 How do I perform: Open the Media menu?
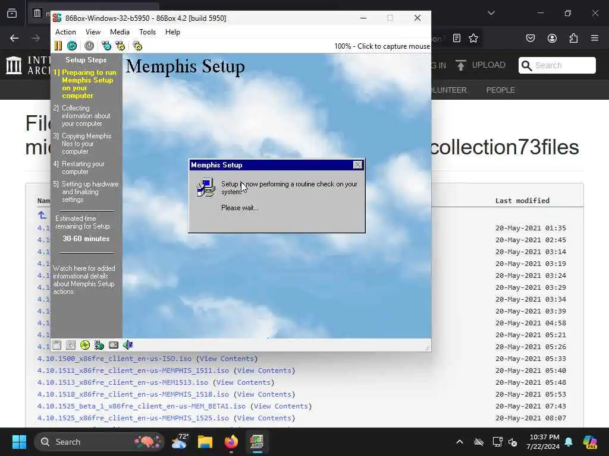pyautogui.click(x=120, y=32)
